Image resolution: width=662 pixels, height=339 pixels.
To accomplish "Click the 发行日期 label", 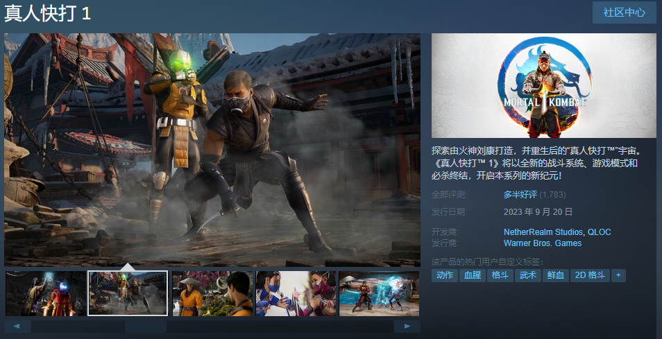I will 449,211.
